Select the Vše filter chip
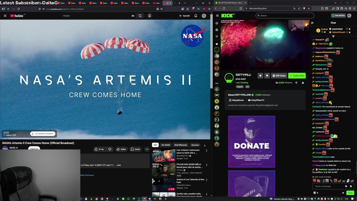357x201 pixels. [155, 145]
